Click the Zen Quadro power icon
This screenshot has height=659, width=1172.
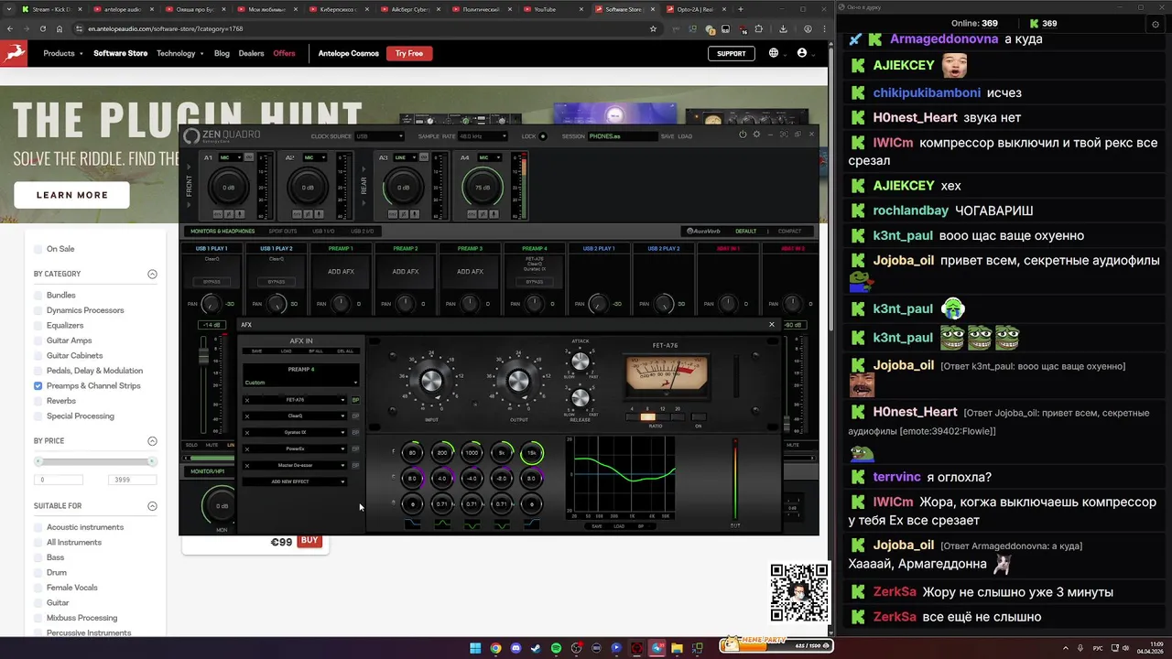[743, 135]
